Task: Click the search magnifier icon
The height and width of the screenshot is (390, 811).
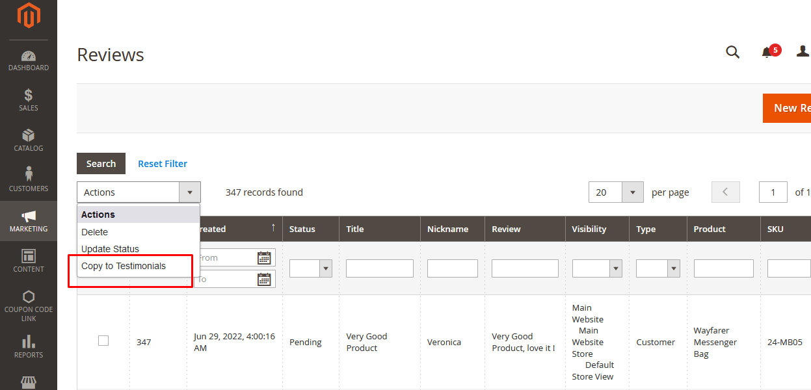Action: point(732,53)
